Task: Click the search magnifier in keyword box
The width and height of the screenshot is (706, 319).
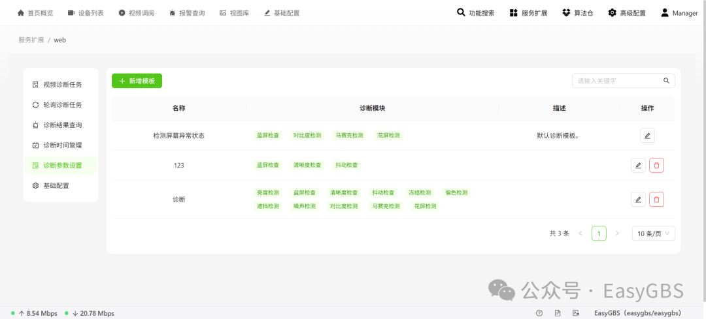Action: point(666,81)
